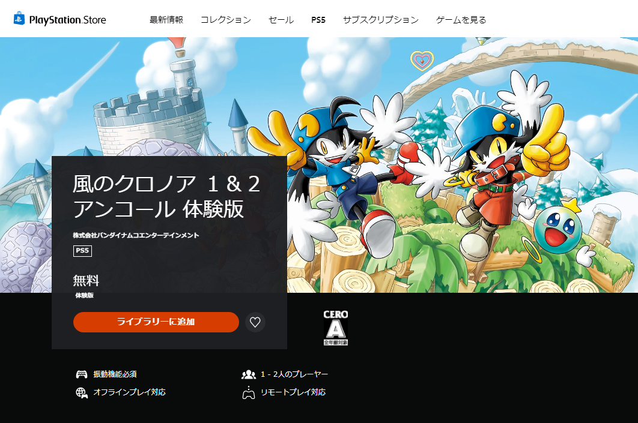Click the players group icon
638x423 pixels.
249,374
